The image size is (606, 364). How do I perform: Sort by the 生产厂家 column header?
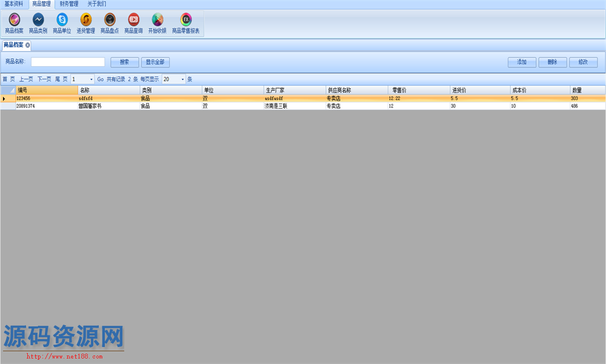coord(295,90)
